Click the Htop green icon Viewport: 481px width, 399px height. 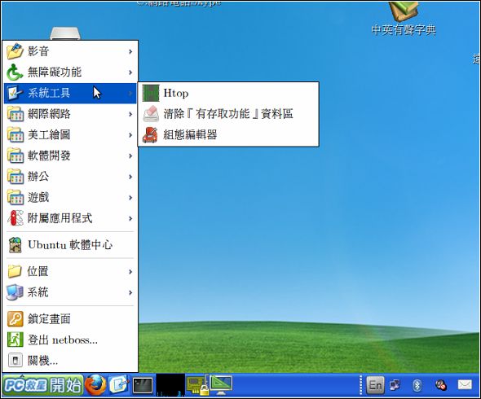point(151,93)
